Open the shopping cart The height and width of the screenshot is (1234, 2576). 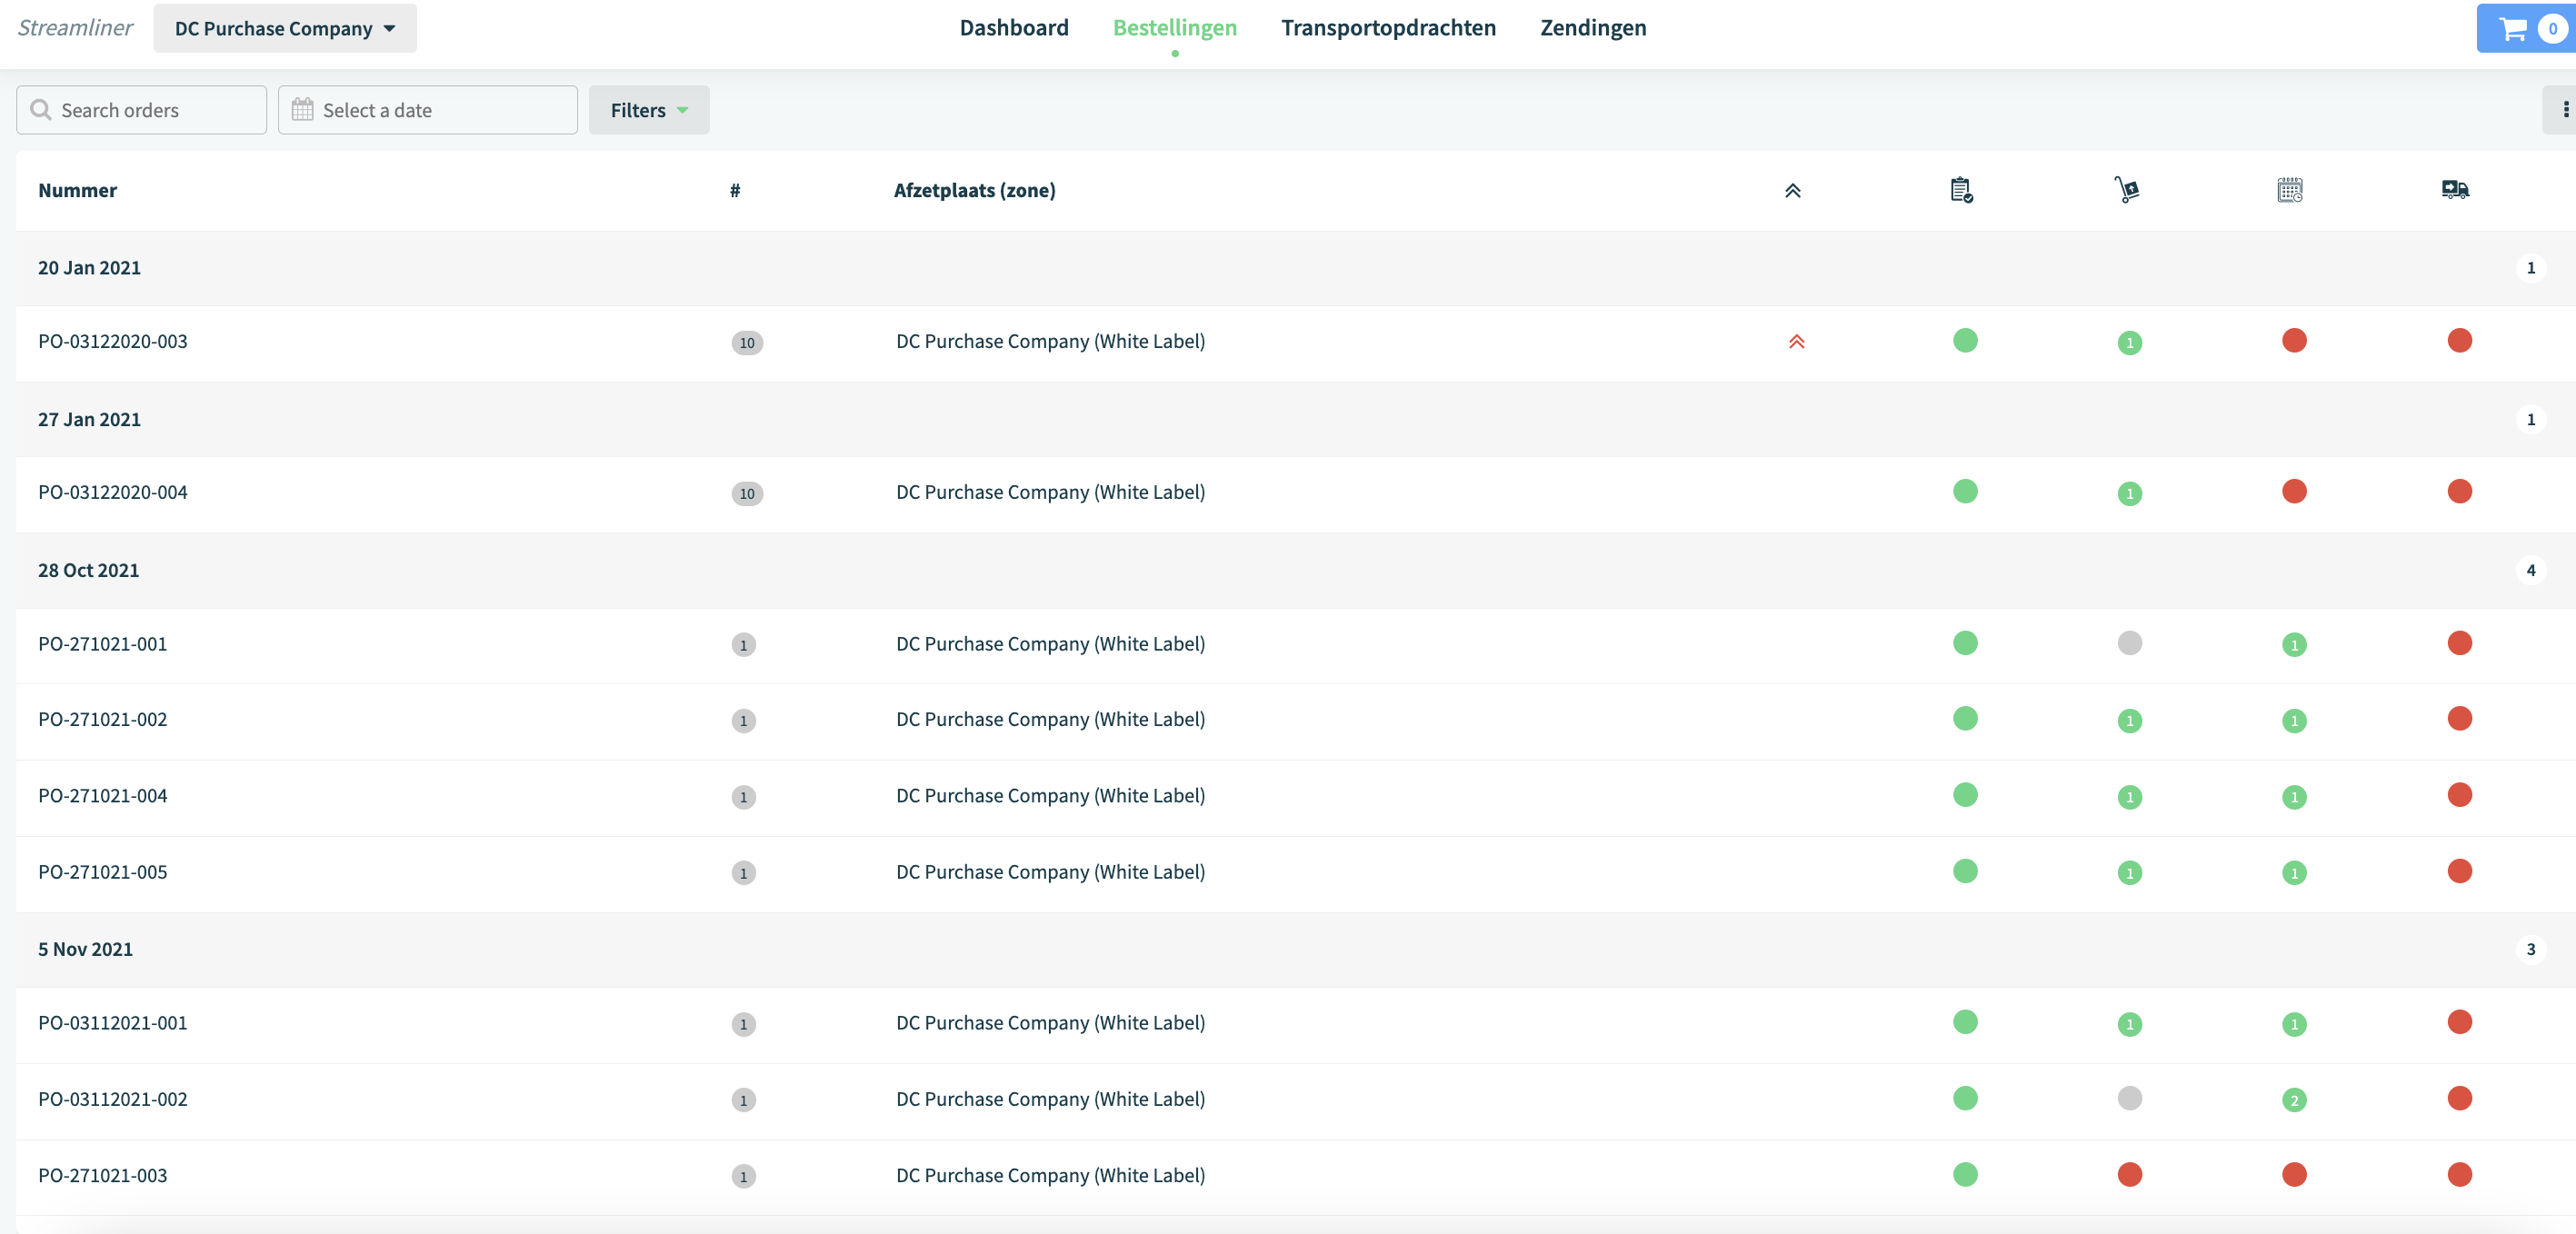pos(2527,29)
